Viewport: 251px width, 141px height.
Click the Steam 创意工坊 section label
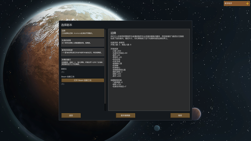pyautogui.click(x=68, y=76)
